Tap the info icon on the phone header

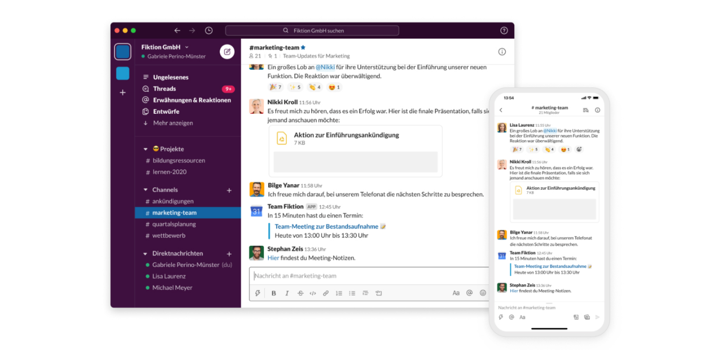click(597, 110)
